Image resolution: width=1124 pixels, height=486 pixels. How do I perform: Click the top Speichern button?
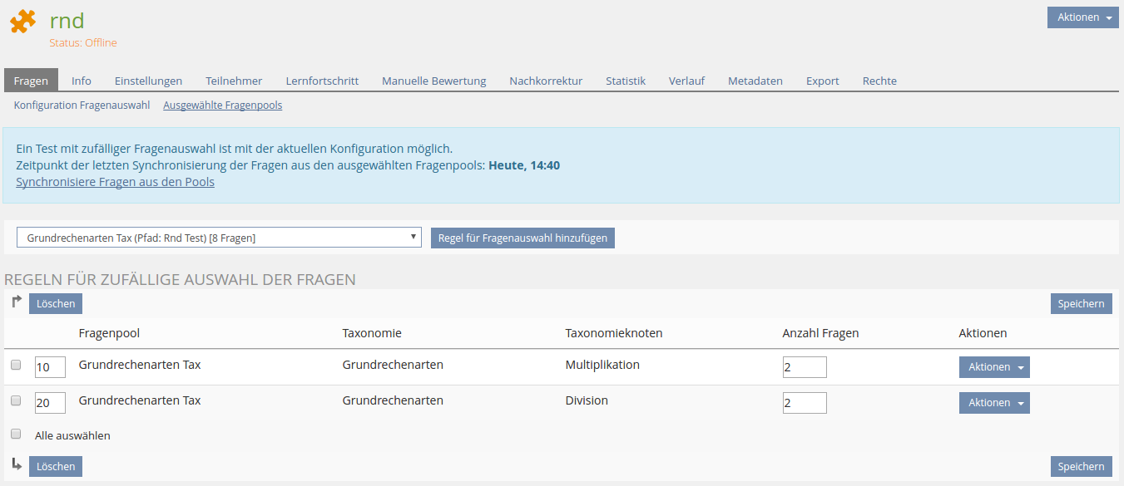coord(1081,304)
